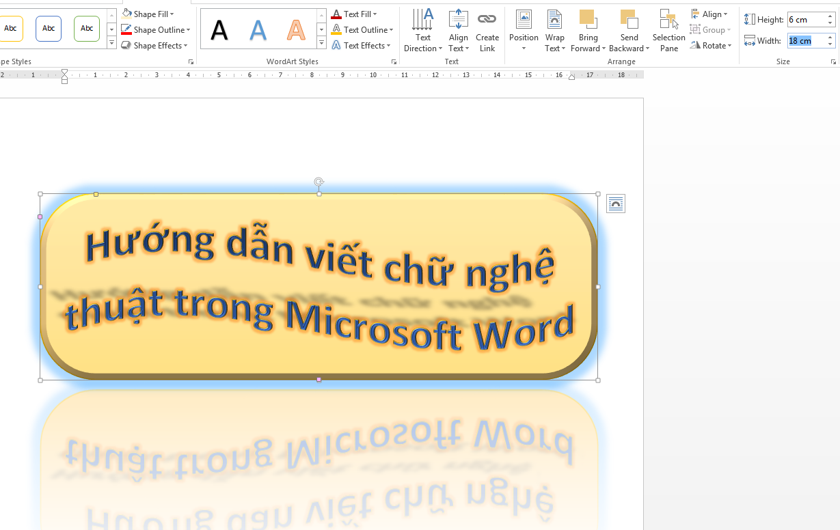Open the Align Text options
840x530 pixels.
458,29
